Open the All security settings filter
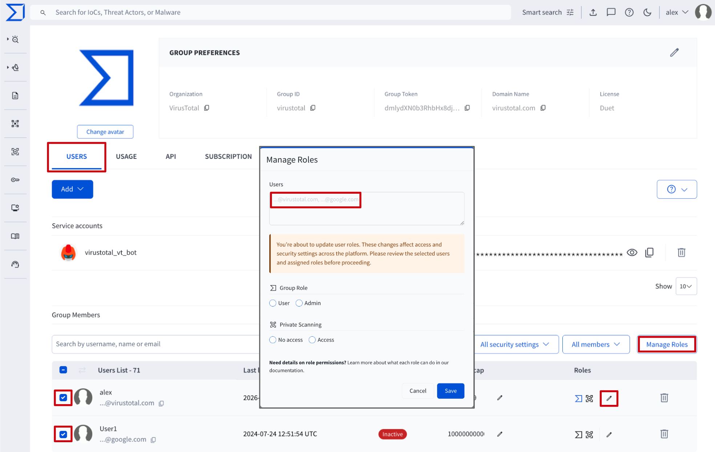Screen dimensions: 715x452 (x=514, y=344)
